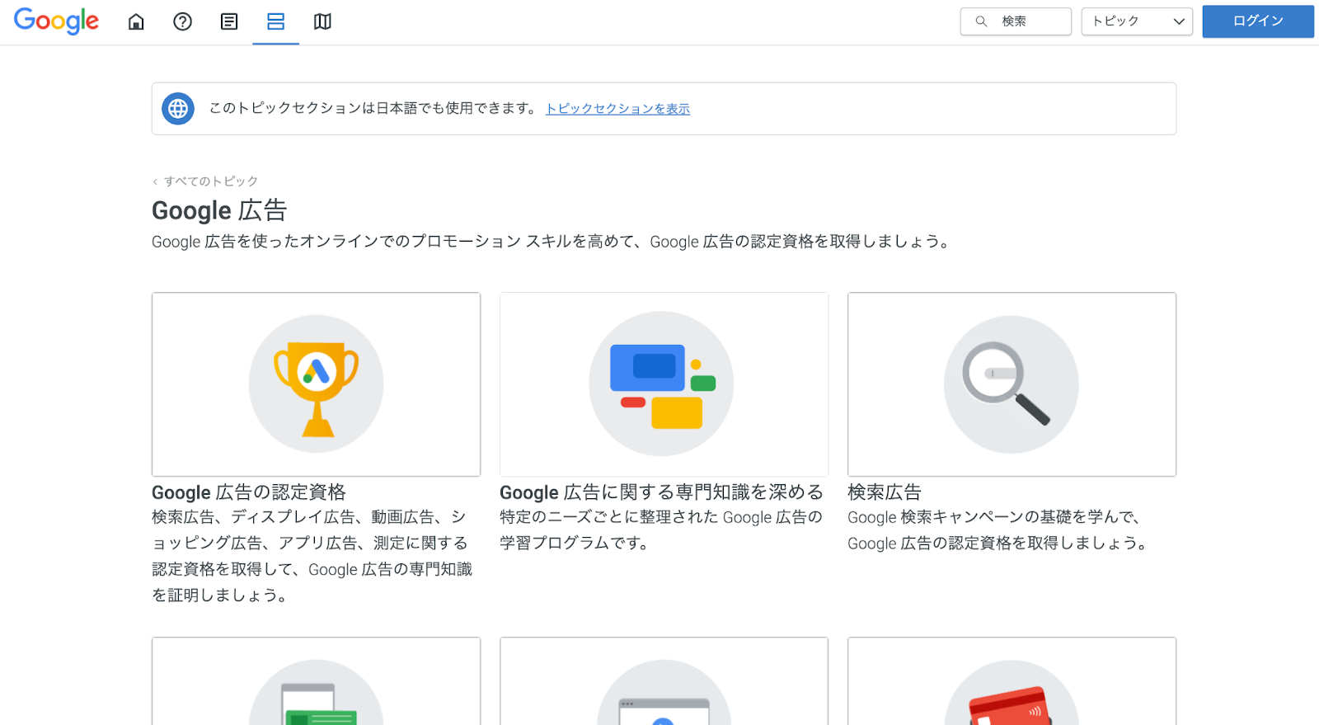
Task: Click Google 広告に関する専門知識を深める title
Action: 661,492
